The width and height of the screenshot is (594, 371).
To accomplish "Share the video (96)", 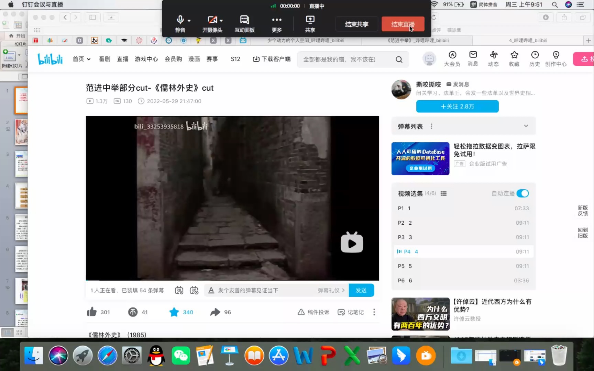I will coord(221,312).
